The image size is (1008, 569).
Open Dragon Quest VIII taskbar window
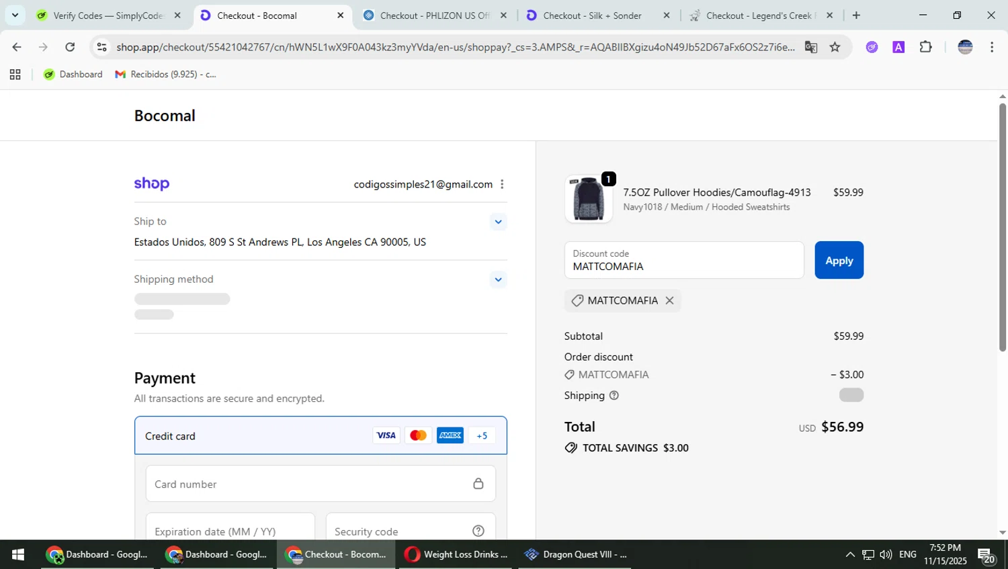[576, 554]
